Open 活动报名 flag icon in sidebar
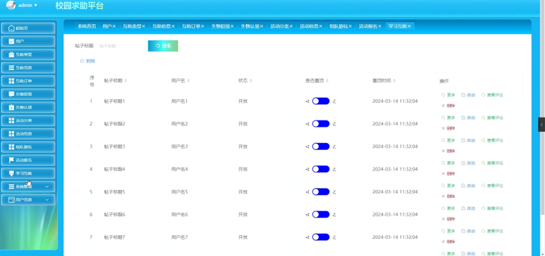Screen dimensions: 545x256 pyautogui.click(x=11, y=160)
